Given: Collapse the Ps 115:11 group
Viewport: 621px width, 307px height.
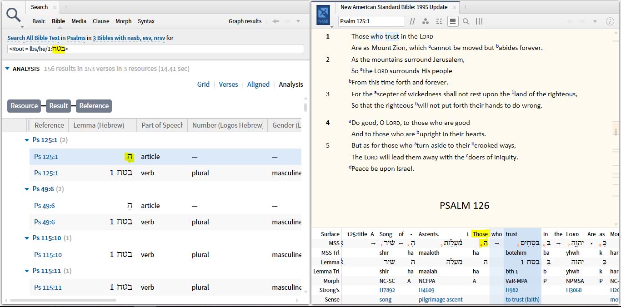Looking at the screenshot, I should 27,271.
